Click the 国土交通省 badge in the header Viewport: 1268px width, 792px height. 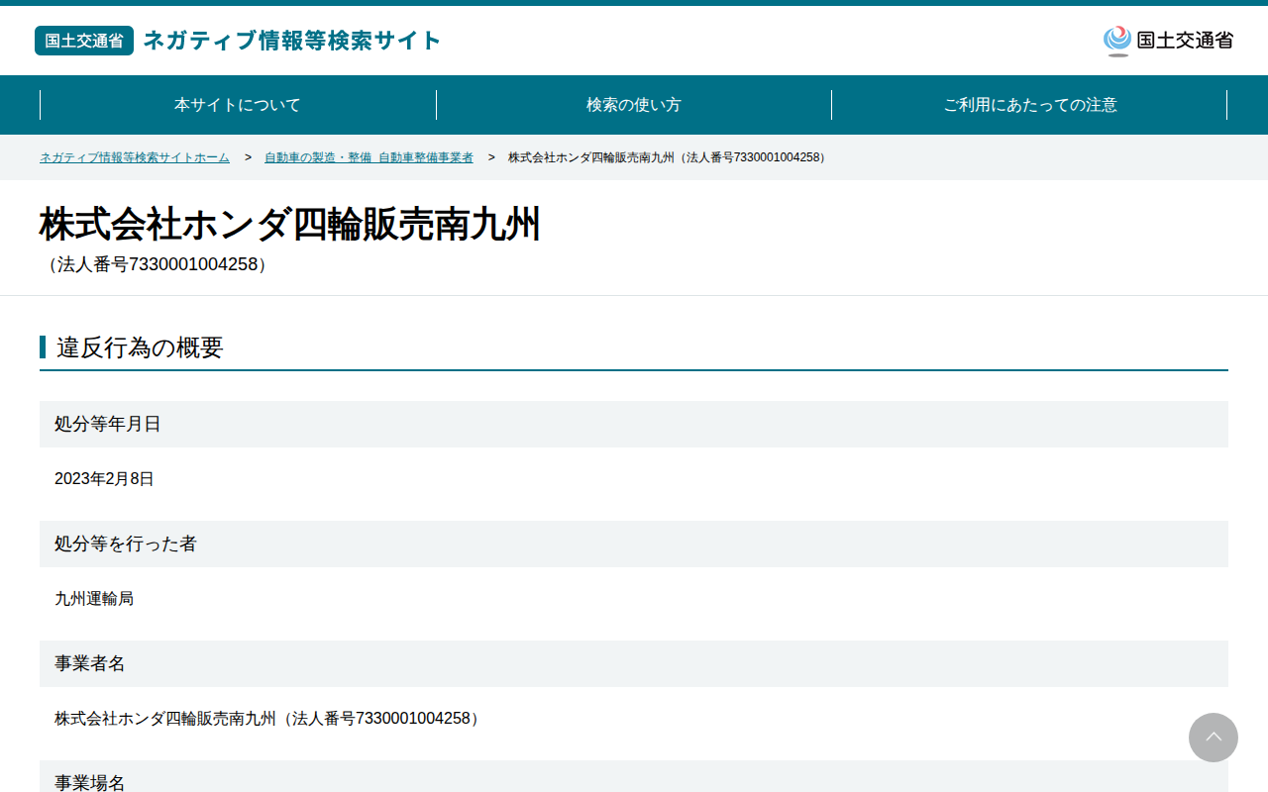[84, 41]
